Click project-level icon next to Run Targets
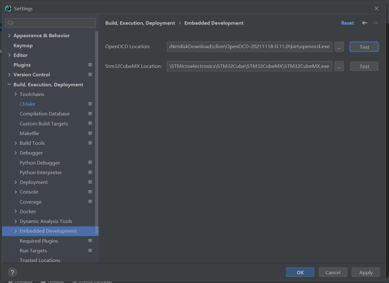 [x=90, y=250]
